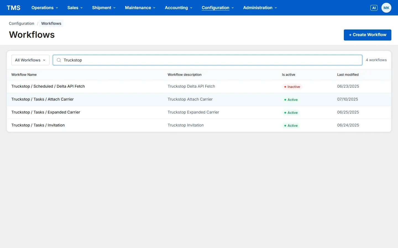Open the Administration menu

pos(260,8)
